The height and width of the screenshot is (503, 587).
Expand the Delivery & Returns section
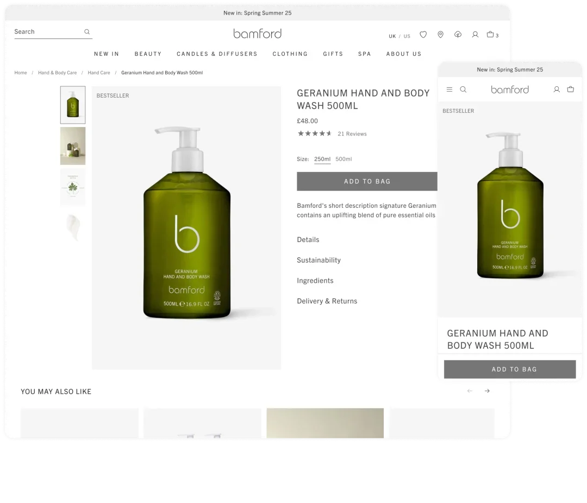tap(327, 301)
